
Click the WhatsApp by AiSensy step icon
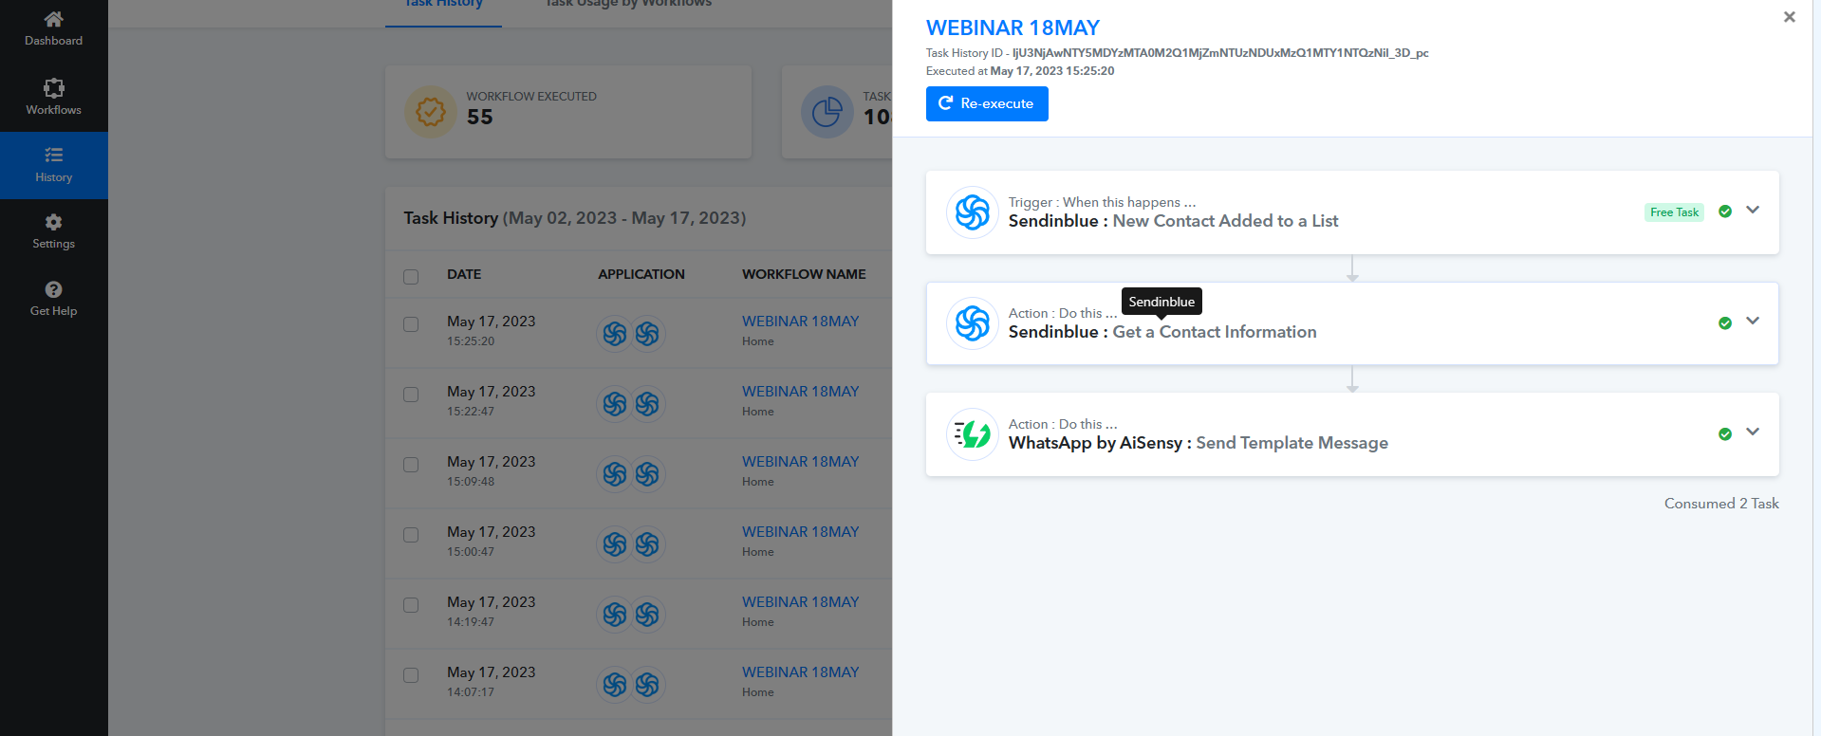(x=973, y=434)
